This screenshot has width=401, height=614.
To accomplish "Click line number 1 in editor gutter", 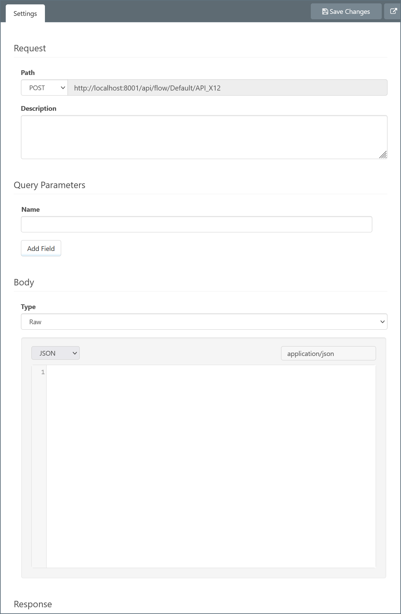I will point(43,372).
